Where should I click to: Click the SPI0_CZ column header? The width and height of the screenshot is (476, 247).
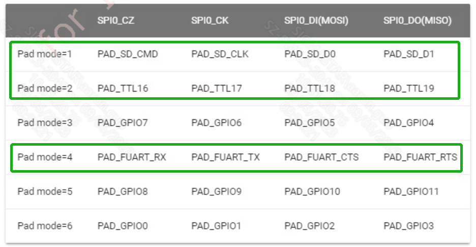116,20
